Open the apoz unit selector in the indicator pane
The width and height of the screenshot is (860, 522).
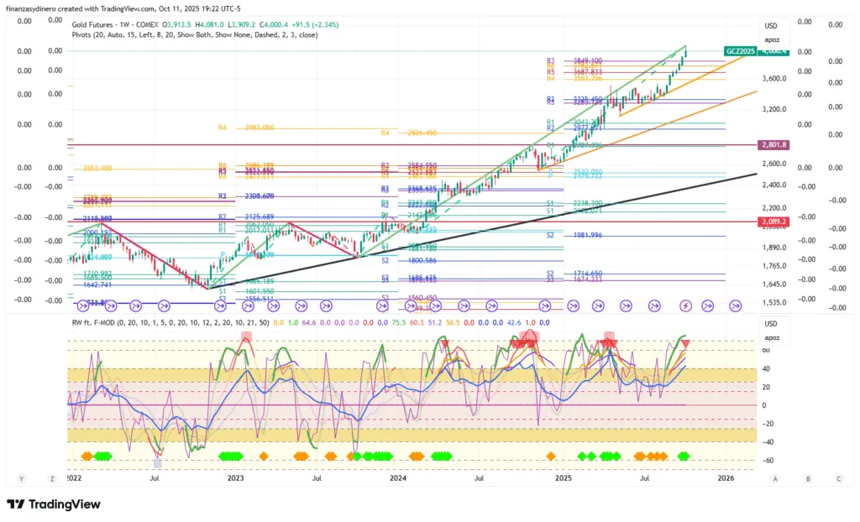772,337
